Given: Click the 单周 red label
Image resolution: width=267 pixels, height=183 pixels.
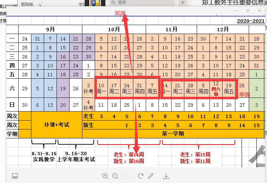Looking at the screenshot, I should click(244, 94).
